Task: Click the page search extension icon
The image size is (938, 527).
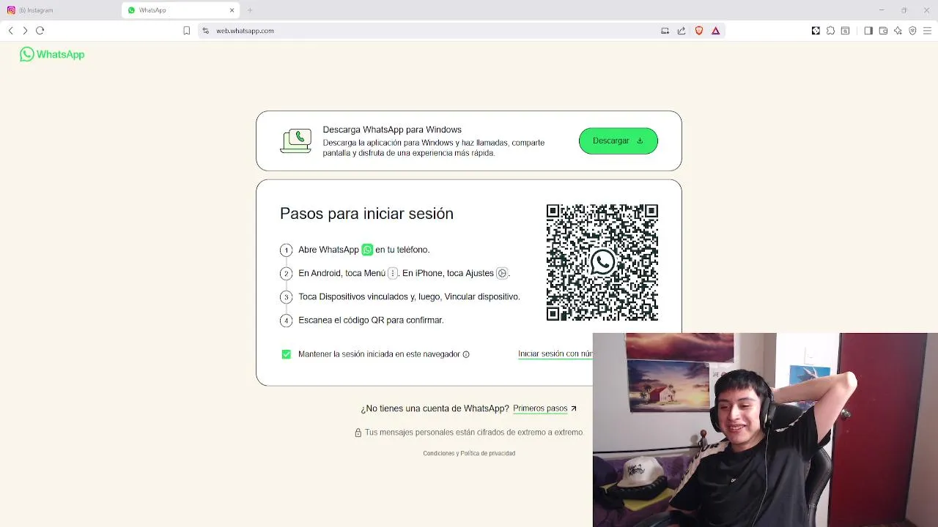Action: [x=845, y=31]
